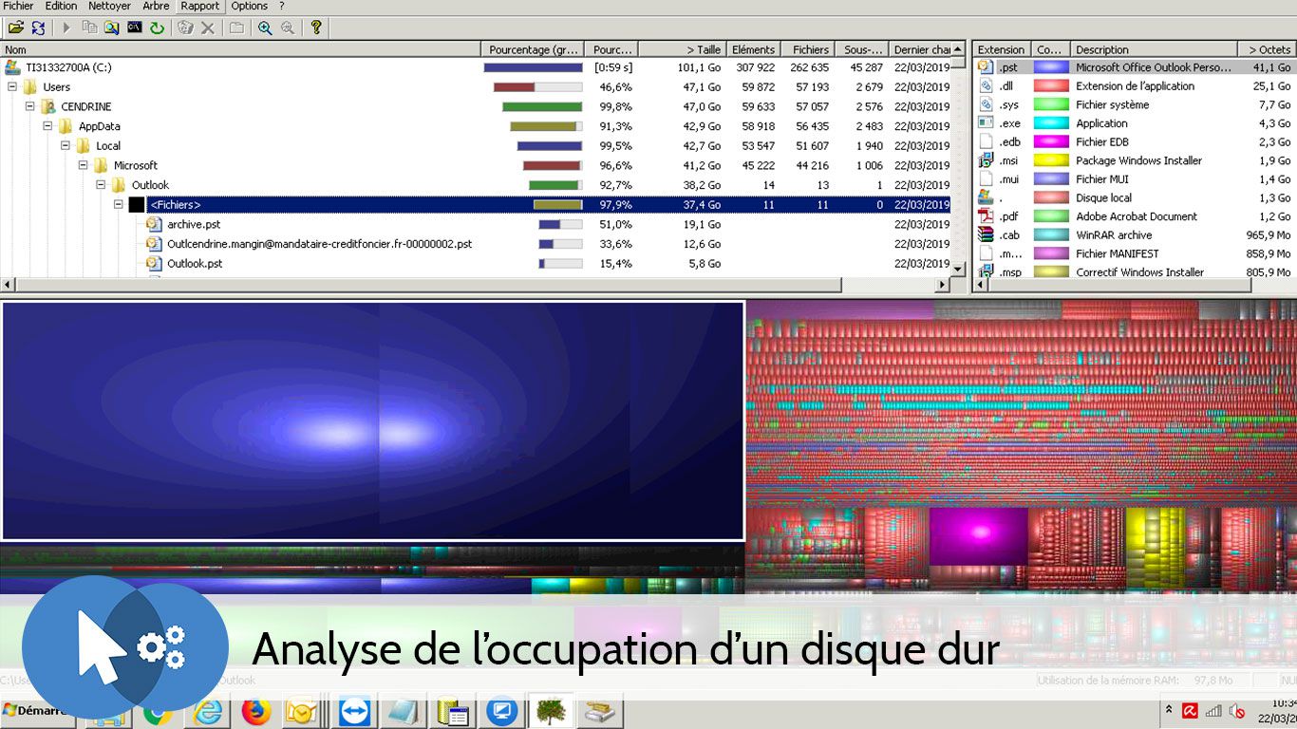Select the Outlcendrine.mangin pst file row
Viewport: 1297px width, 729px height.
click(475, 244)
